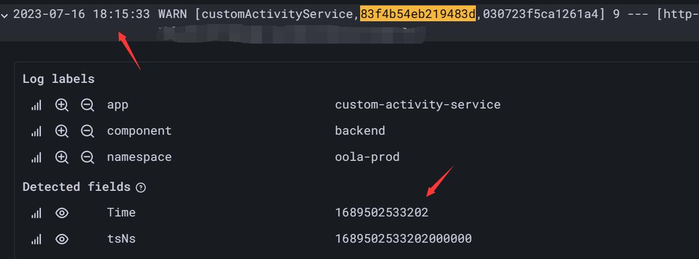Select the tsNs value 1689502533202000000
Image resolution: width=699 pixels, height=259 pixels.
coord(403,239)
